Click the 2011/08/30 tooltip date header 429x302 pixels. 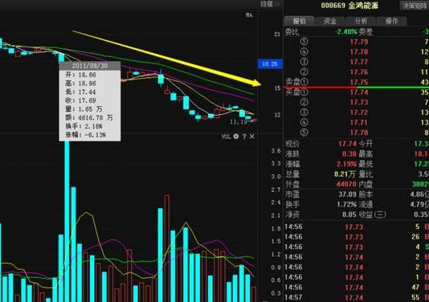(90, 66)
